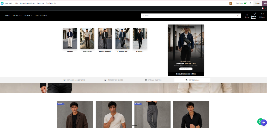Open the CASUAL outfit thumbnail

(x=70, y=38)
